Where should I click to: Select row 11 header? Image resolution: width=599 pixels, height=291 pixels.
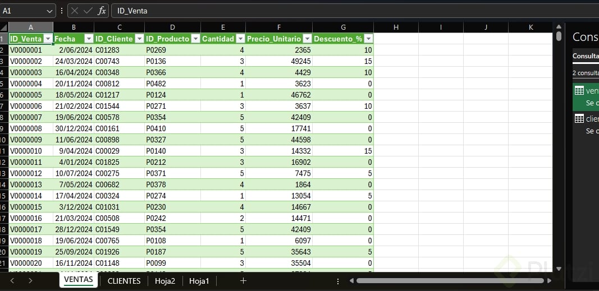(4, 151)
